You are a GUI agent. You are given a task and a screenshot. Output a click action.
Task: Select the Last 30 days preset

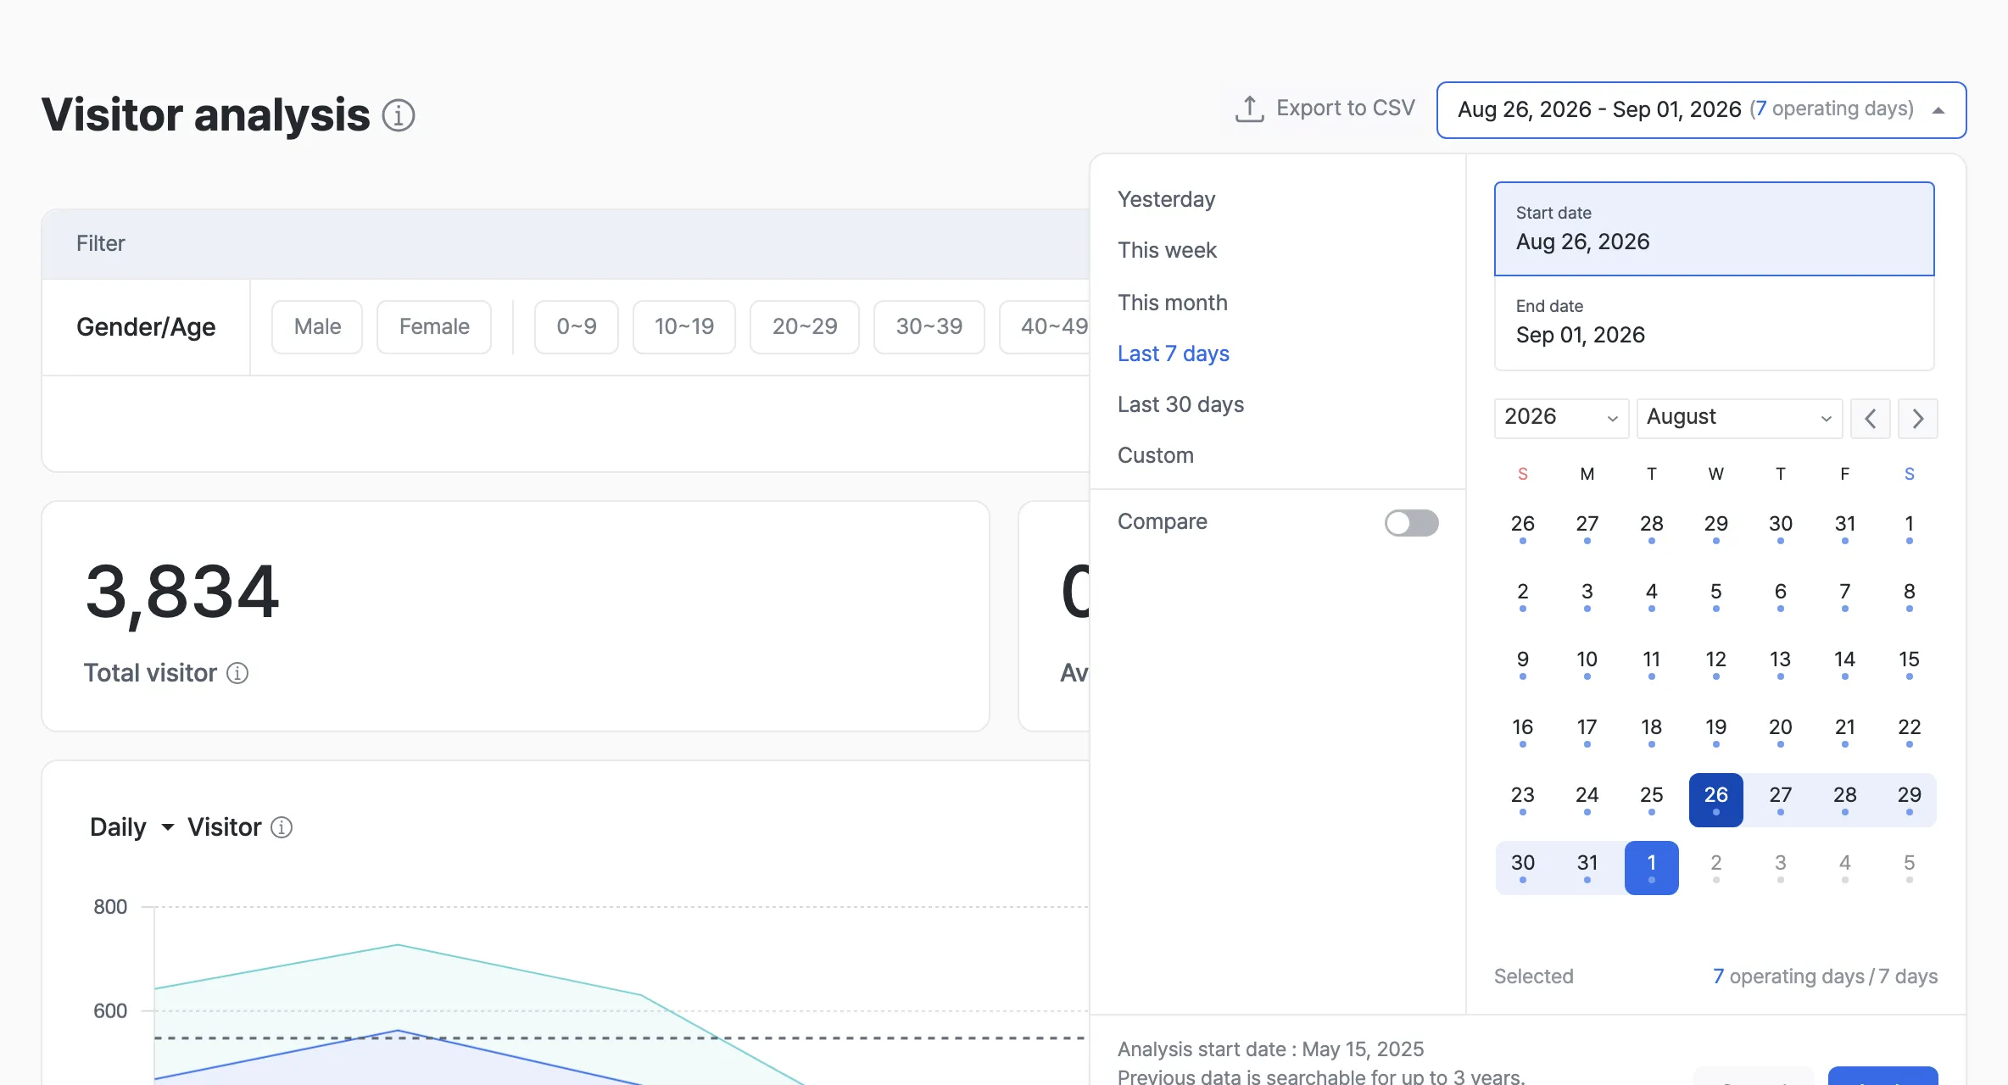(x=1180, y=405)
